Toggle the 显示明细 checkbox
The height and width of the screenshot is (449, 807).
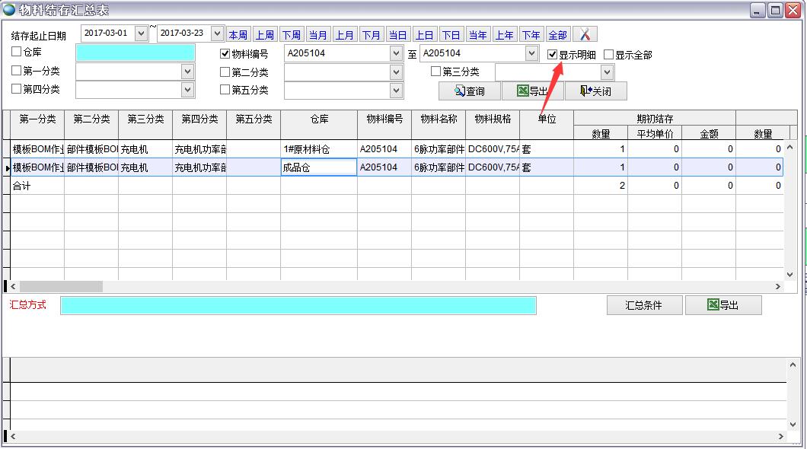pos(553,55)
